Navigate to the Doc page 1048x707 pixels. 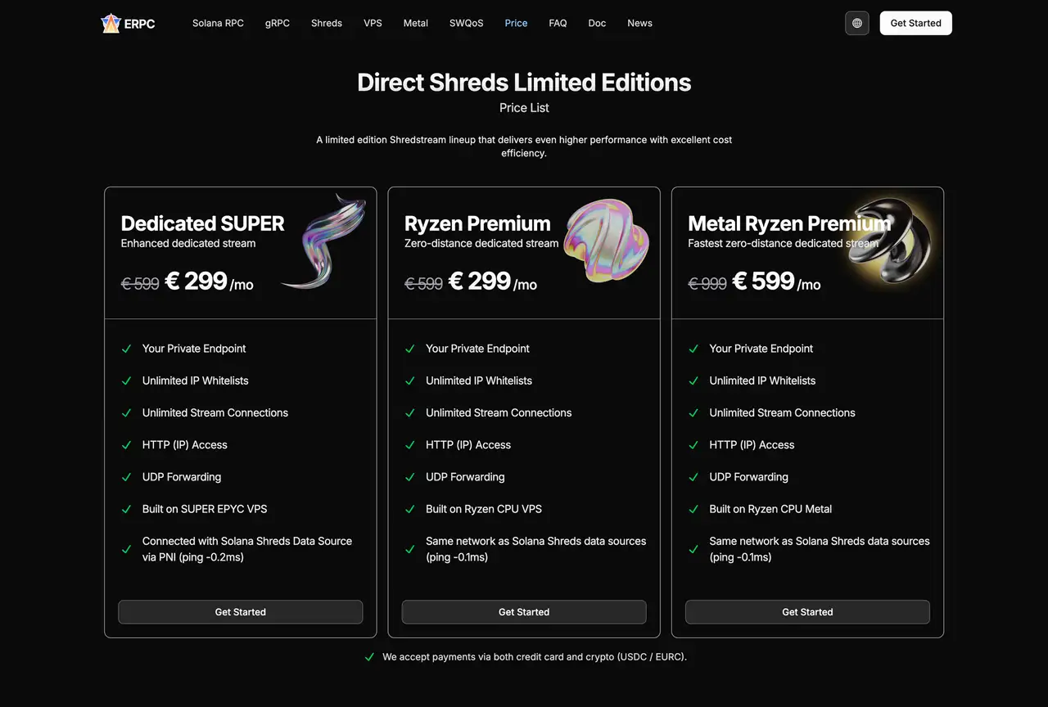(x=597, y=23)
